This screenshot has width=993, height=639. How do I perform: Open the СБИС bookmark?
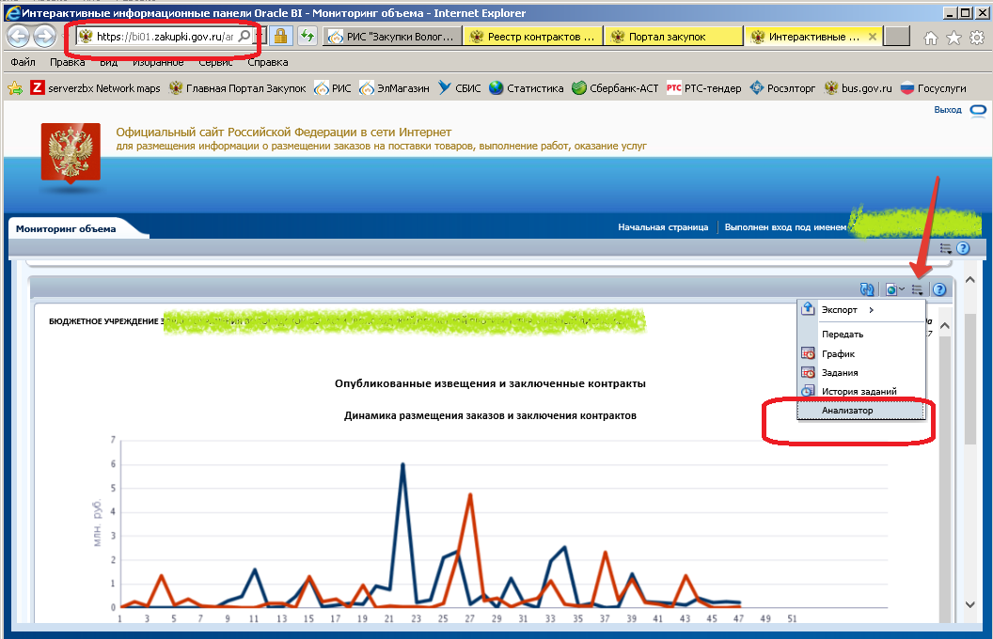[x=459, y=88]
